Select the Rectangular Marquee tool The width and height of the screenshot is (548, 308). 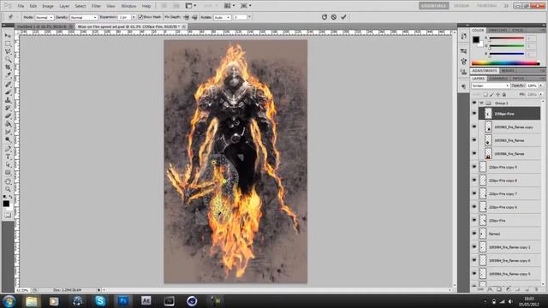(8, 44)
